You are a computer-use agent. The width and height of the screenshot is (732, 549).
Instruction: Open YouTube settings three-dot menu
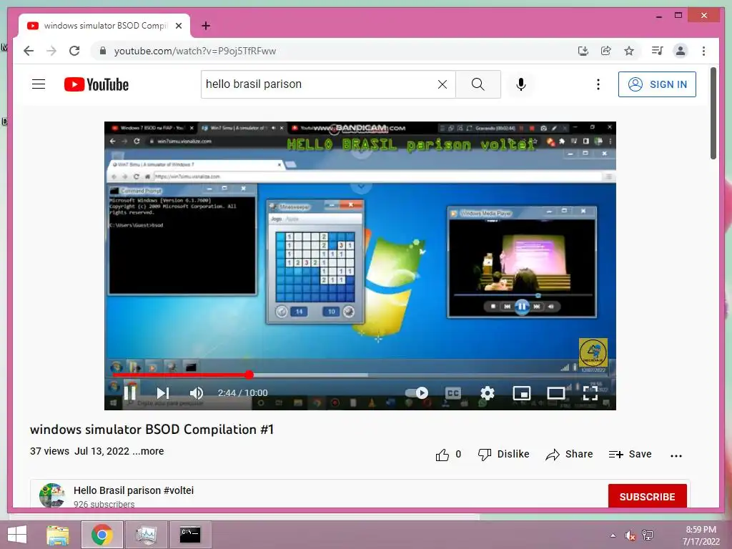[x=598, y=84]
